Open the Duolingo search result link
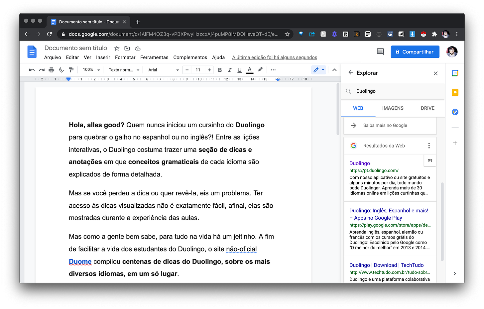 click(360, 163)
